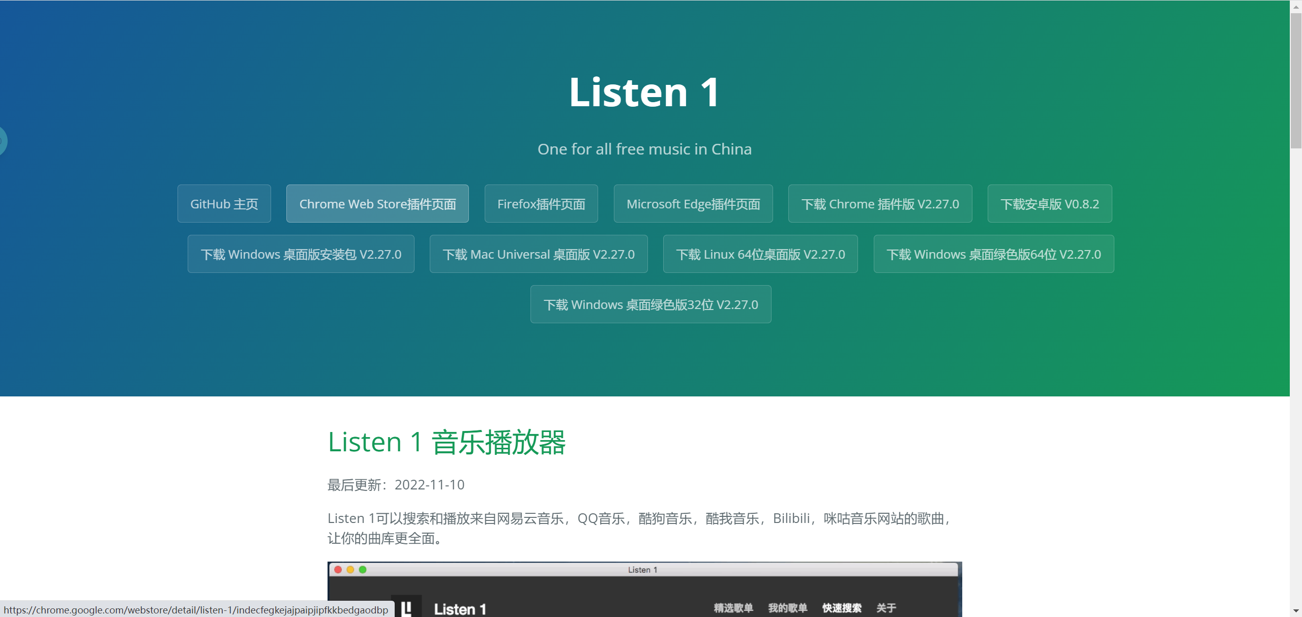Click the scrollbar up arrow
Image resolution: width=1302 pixels, height=617 pixels.
coord(1295,7)
